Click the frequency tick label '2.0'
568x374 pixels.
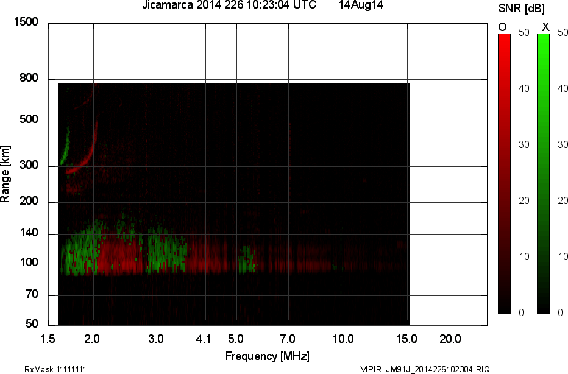[x=91, y=339]
